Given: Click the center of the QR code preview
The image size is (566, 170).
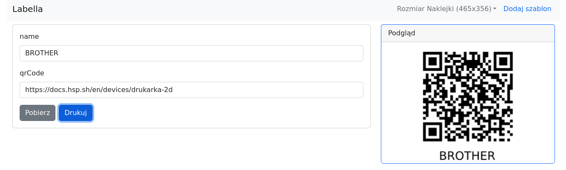Looking at the screenshot, I should pos(468,97).
